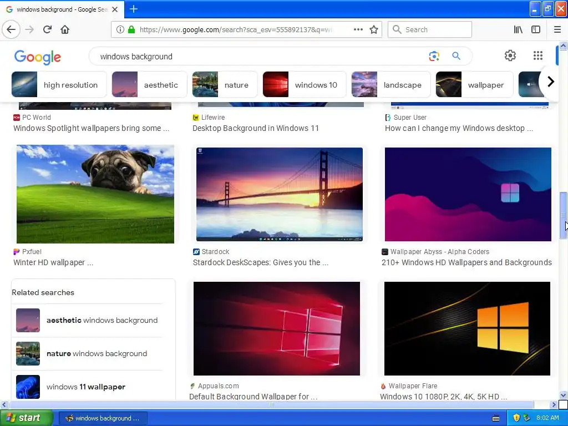This screenshot has width=568, height=426.
Task: Filter by windows 10 chip
Action: coord(305,85)
